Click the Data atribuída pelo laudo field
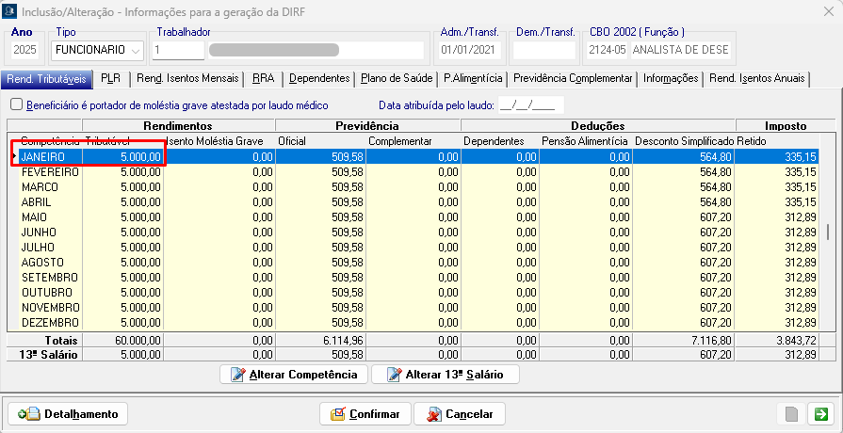 (x=531, y=105)
